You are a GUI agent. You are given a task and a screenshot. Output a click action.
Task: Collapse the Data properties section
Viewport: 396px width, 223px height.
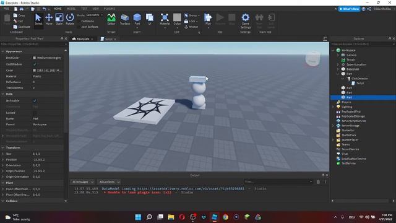point(2,94)
